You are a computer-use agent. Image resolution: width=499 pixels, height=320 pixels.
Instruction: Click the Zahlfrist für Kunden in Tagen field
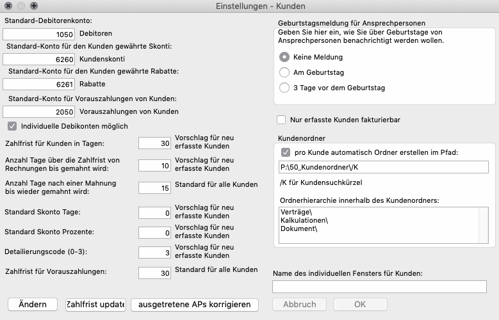(x=154, y=143)
